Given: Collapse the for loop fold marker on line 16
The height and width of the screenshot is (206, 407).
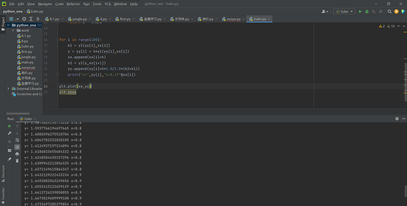Looking at the screenshot, I should (57, 40).
